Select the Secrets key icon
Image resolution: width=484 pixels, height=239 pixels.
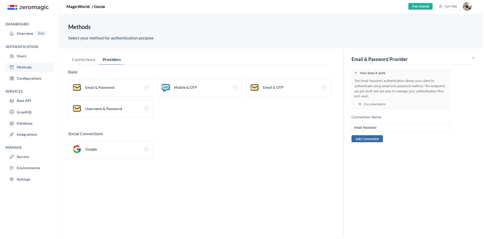click(x=12, y=156)
